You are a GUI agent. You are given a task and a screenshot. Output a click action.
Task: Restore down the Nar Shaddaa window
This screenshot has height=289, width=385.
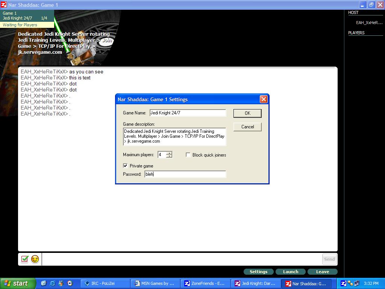pos(371,5)
